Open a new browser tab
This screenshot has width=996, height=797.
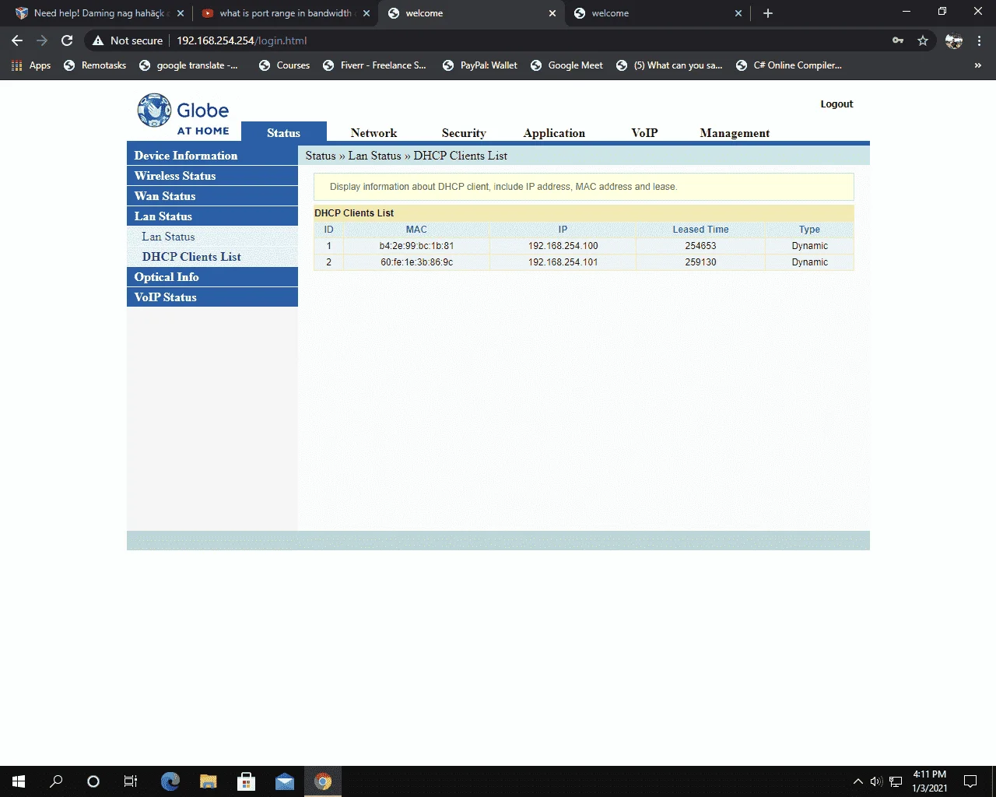[768, 13]
